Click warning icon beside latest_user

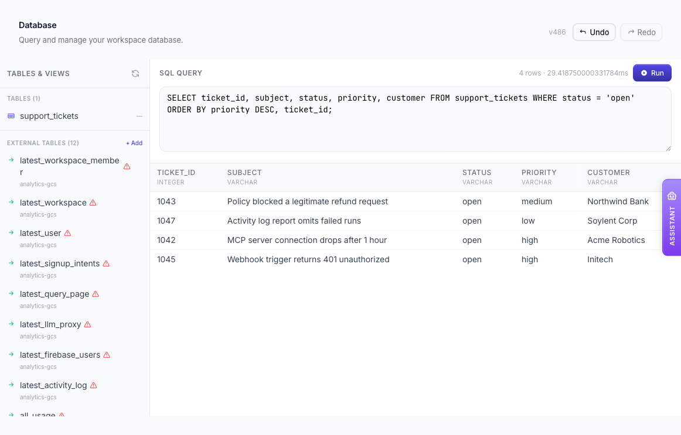[x=68, y=233]
